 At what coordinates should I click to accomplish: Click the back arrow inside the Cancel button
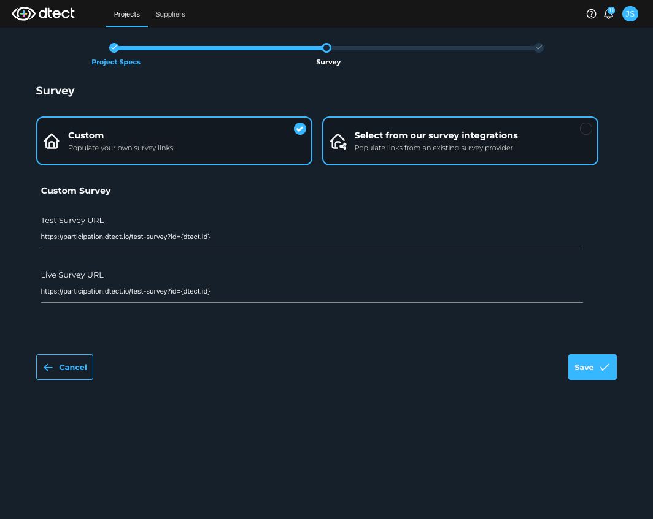[x=48, y=367]
